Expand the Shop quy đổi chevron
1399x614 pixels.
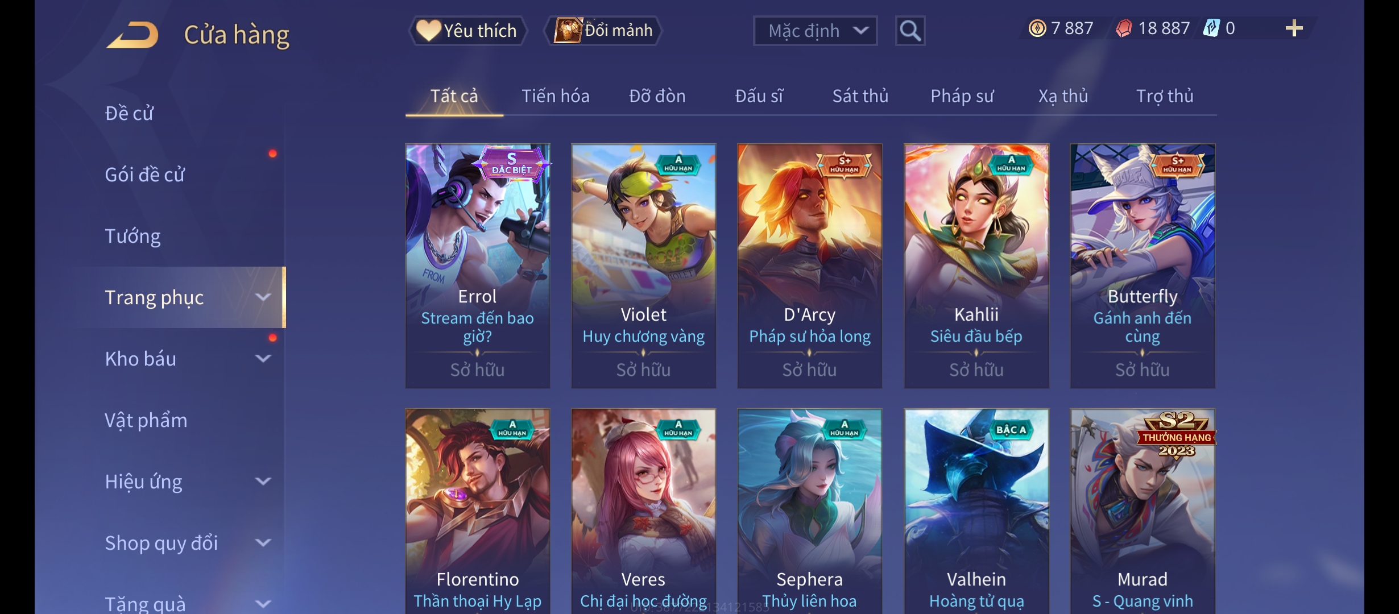(263, 543)
